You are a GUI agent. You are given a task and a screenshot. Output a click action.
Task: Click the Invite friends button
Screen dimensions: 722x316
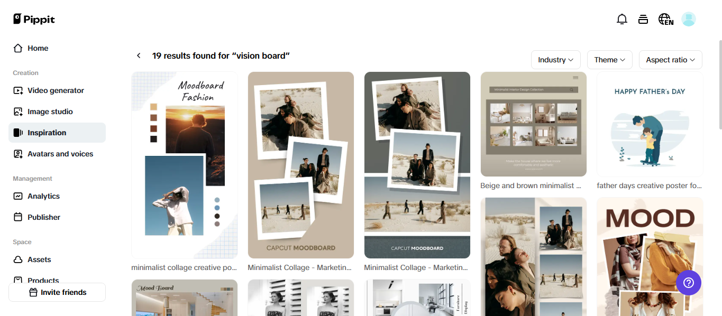57,292
